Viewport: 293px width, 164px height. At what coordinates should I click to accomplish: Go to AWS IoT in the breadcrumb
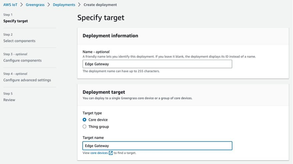click(10, 5)
